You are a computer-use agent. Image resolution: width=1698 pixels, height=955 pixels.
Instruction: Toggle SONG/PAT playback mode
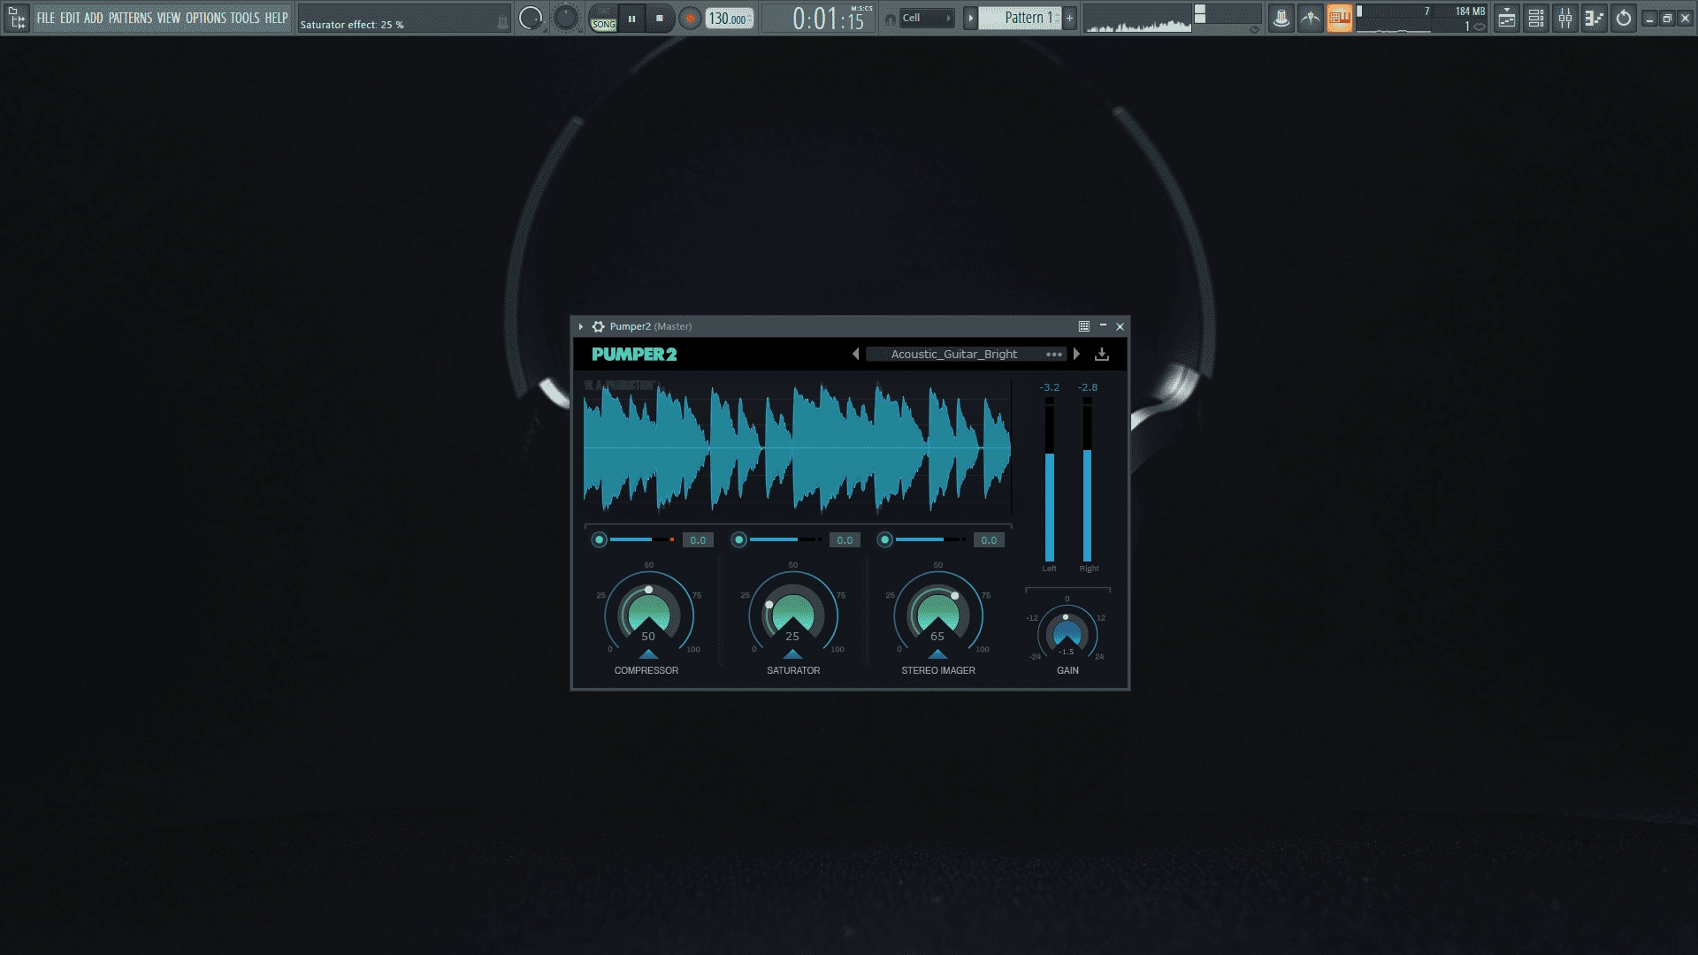coord(604,19)
